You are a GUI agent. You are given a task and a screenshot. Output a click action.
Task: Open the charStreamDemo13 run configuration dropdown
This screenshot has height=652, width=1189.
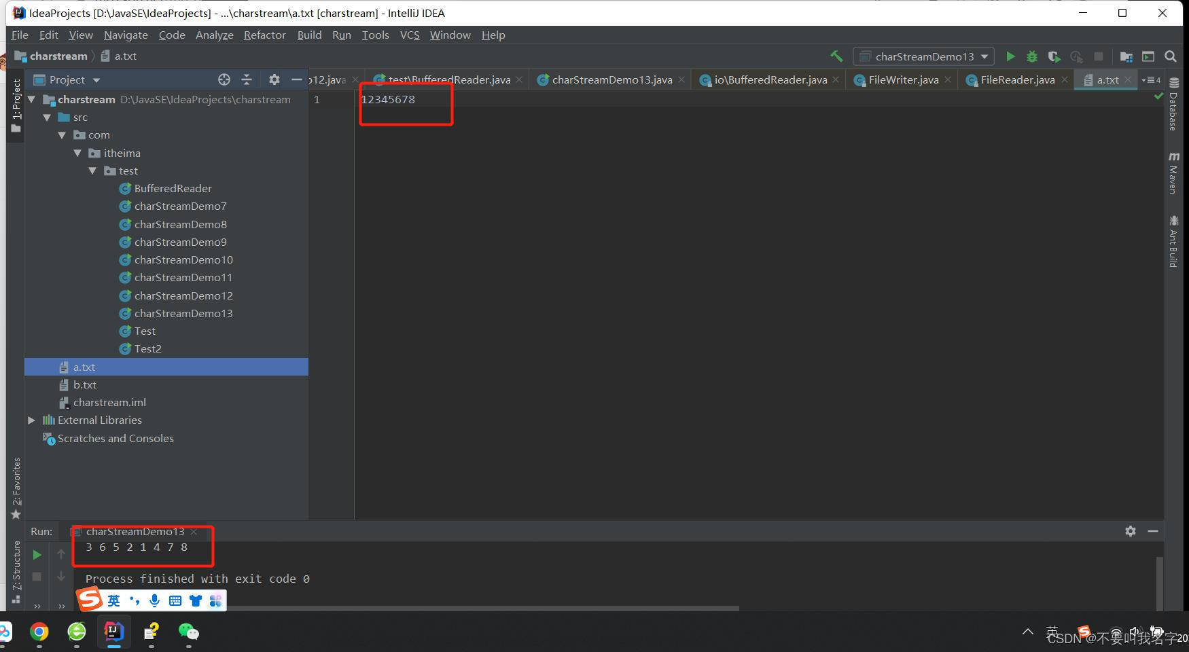click(924, 56)
